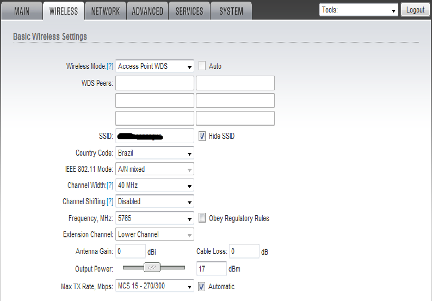Image resolution: width=432 pixels, height=301 pixels.
Task: Open the NETWORK tab
Action: [106, 11]
